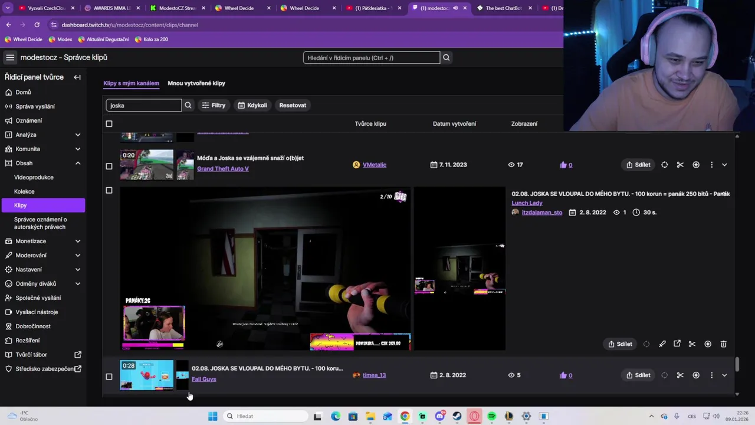755x425 pixels.
Task: Open expanded clip in new window icon
Action: point(677,344)
